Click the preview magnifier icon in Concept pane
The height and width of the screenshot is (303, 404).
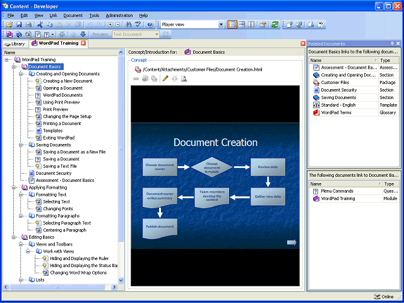[x=184, y=79]
